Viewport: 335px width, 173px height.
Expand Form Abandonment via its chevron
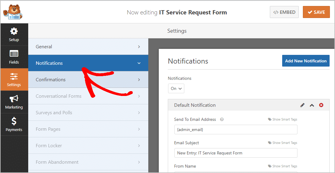point(139,162)
